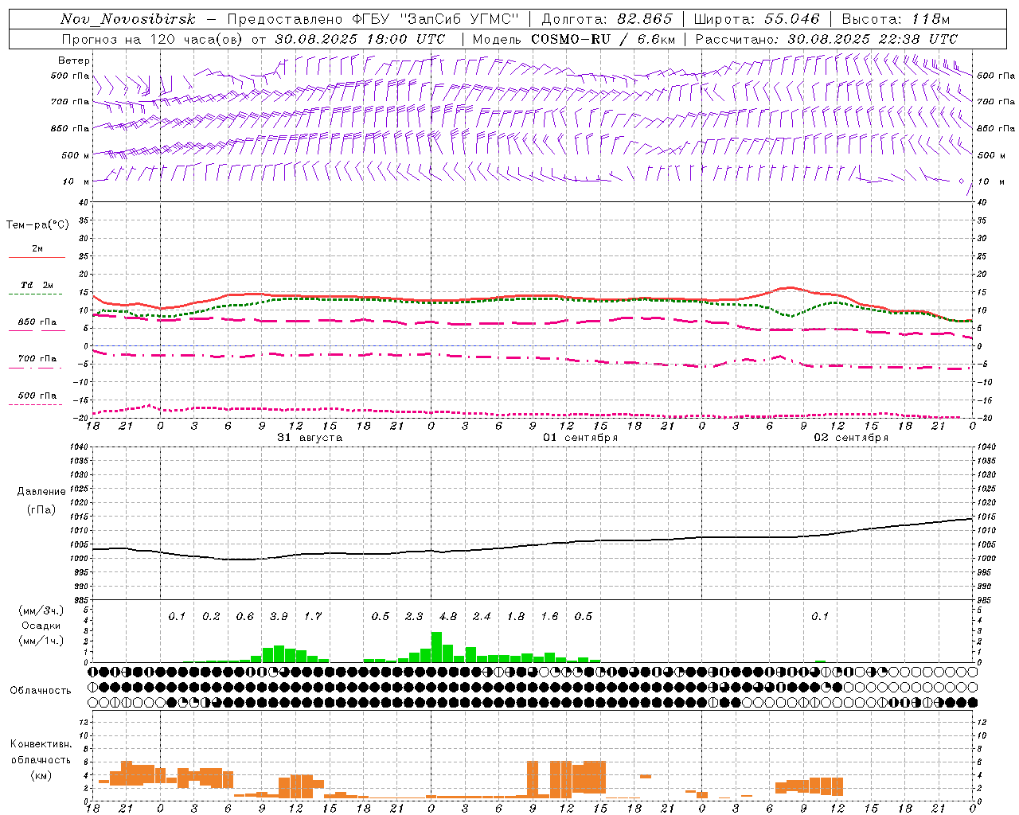Click the '(гПа)' pressure unit label
The height and width of the screenshot is (815, 1019).
pos(41,510)
